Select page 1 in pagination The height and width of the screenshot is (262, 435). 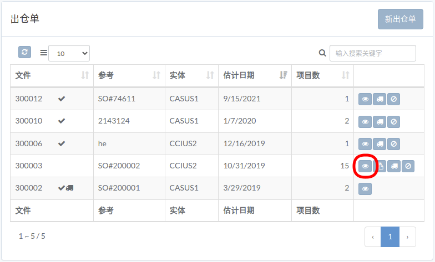(x=390, y=237)
